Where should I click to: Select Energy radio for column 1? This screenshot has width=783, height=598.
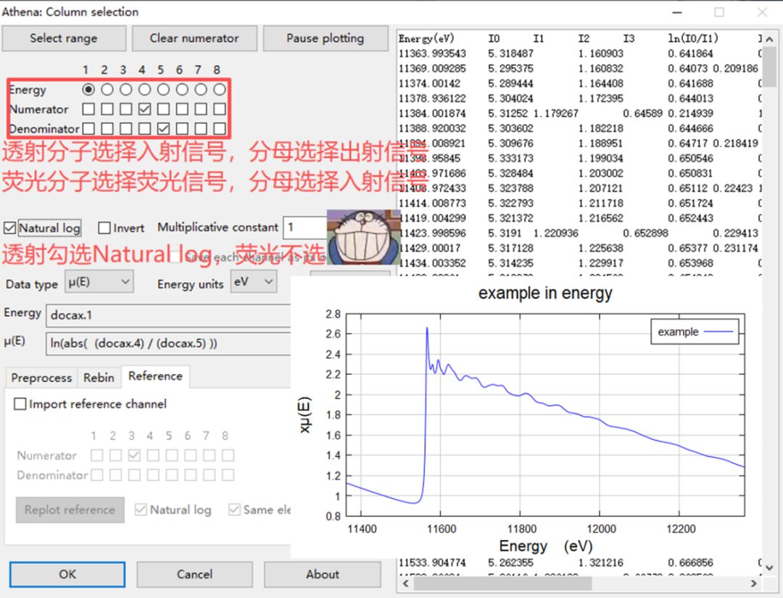(x=88, y=89)
